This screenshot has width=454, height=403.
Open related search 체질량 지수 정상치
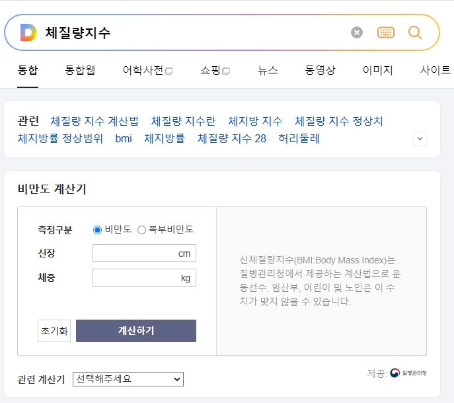click(339, 121)
